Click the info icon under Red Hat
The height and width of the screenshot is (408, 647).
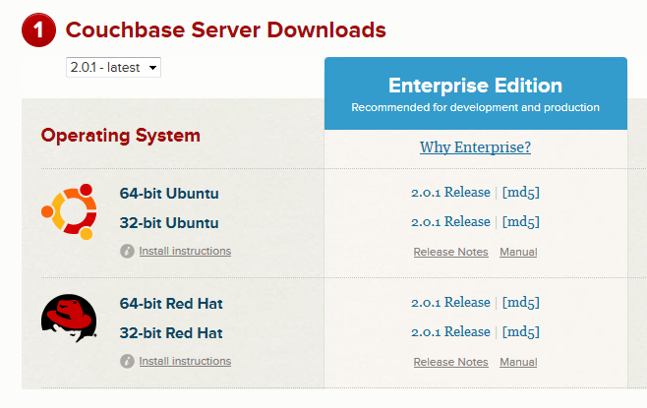pyautogui.click(x=127, y=361)
